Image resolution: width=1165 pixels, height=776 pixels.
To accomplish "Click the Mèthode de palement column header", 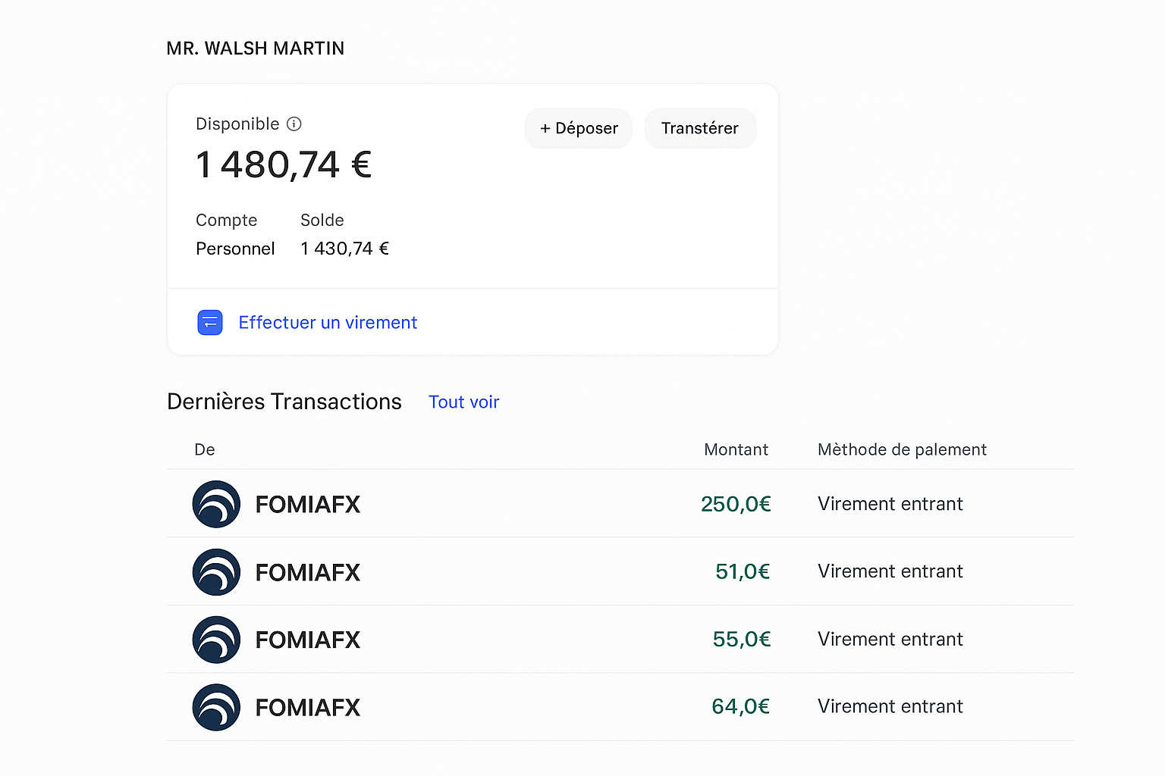I will pos(902,449).
